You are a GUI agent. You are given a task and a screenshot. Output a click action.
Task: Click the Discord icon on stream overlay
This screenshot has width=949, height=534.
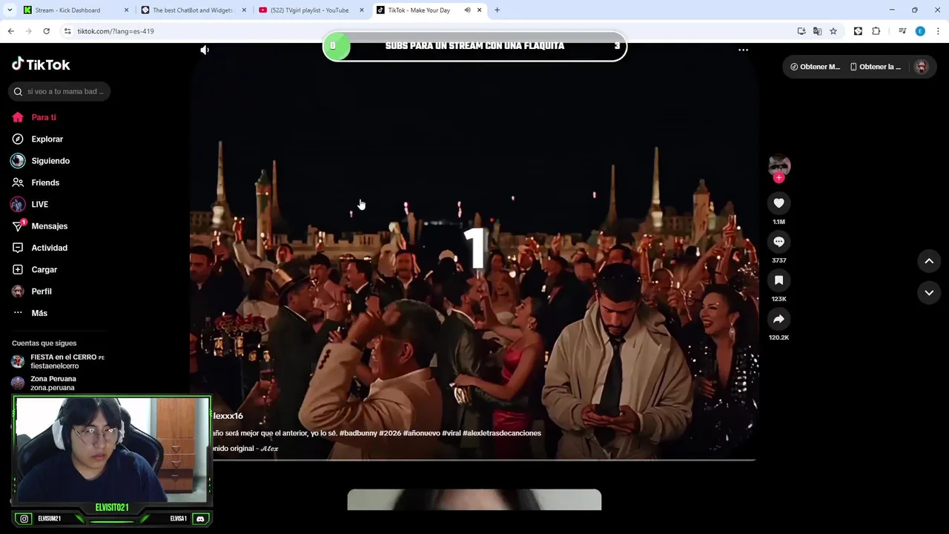(200, 519)
